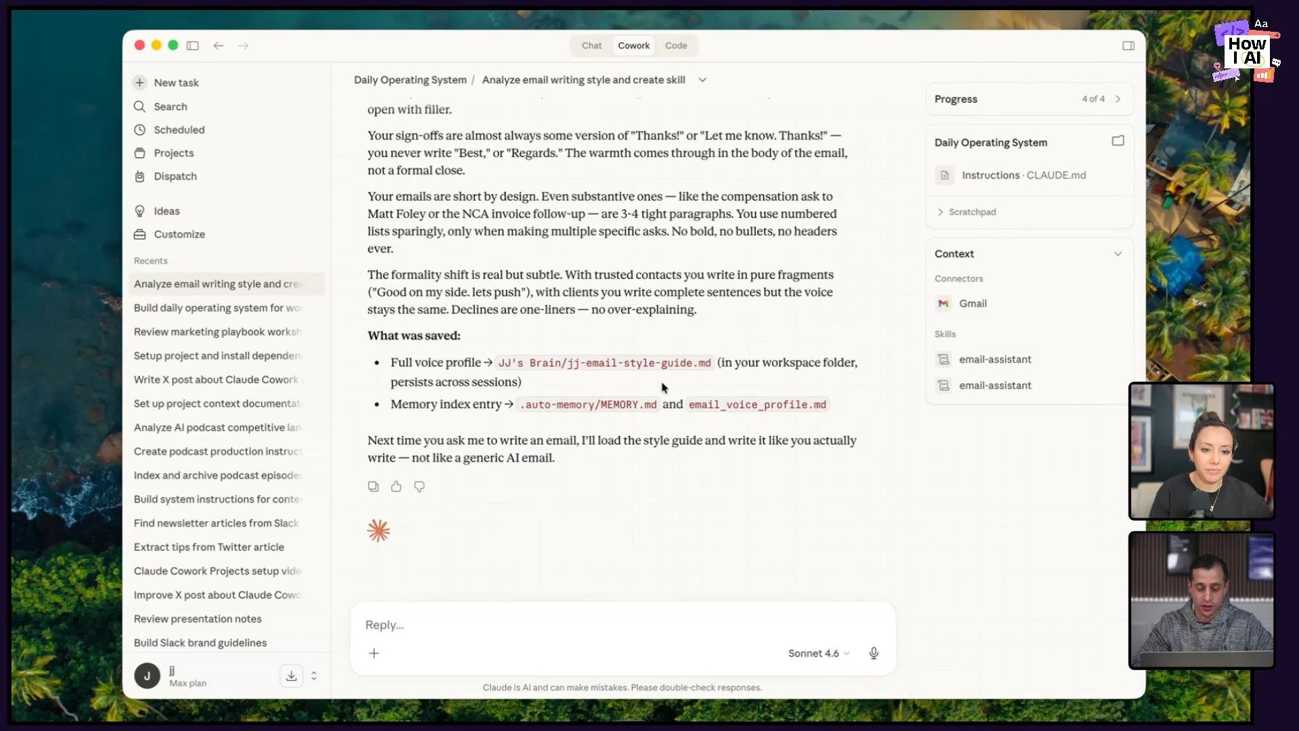Toggle the left sidebar panel icon
This screenshot has width=1299, height=731.
[x=193, y=45]
